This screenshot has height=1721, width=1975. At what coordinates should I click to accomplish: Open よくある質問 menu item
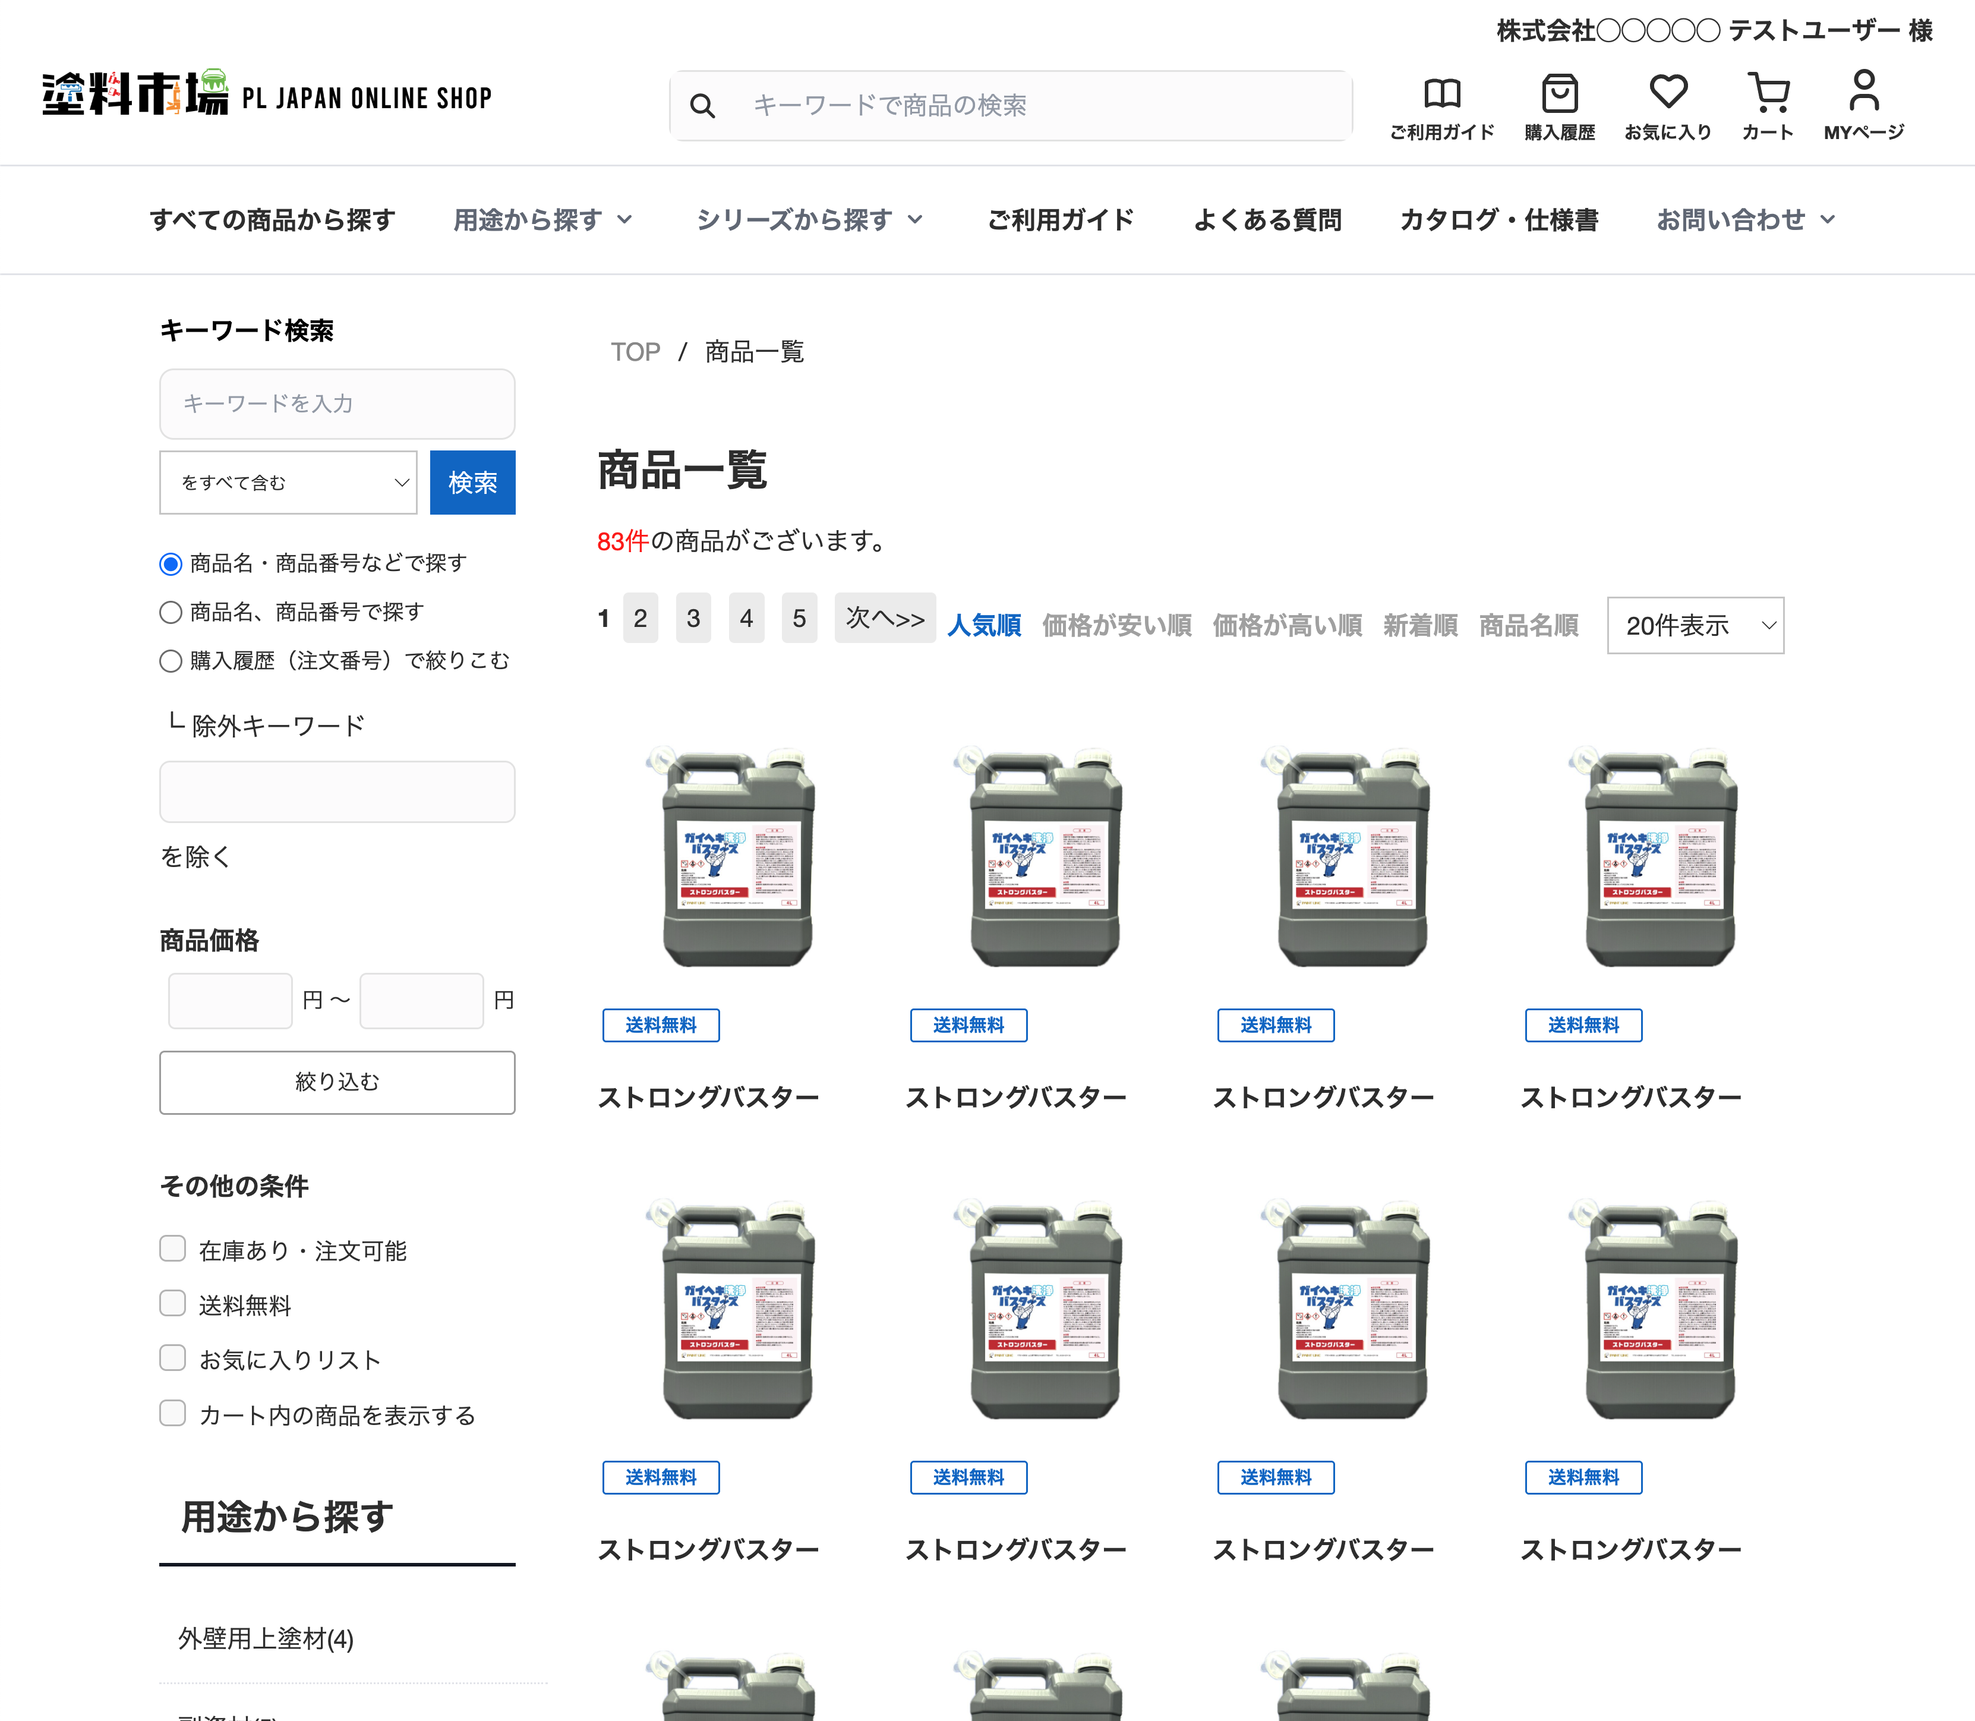point(1266,220)
